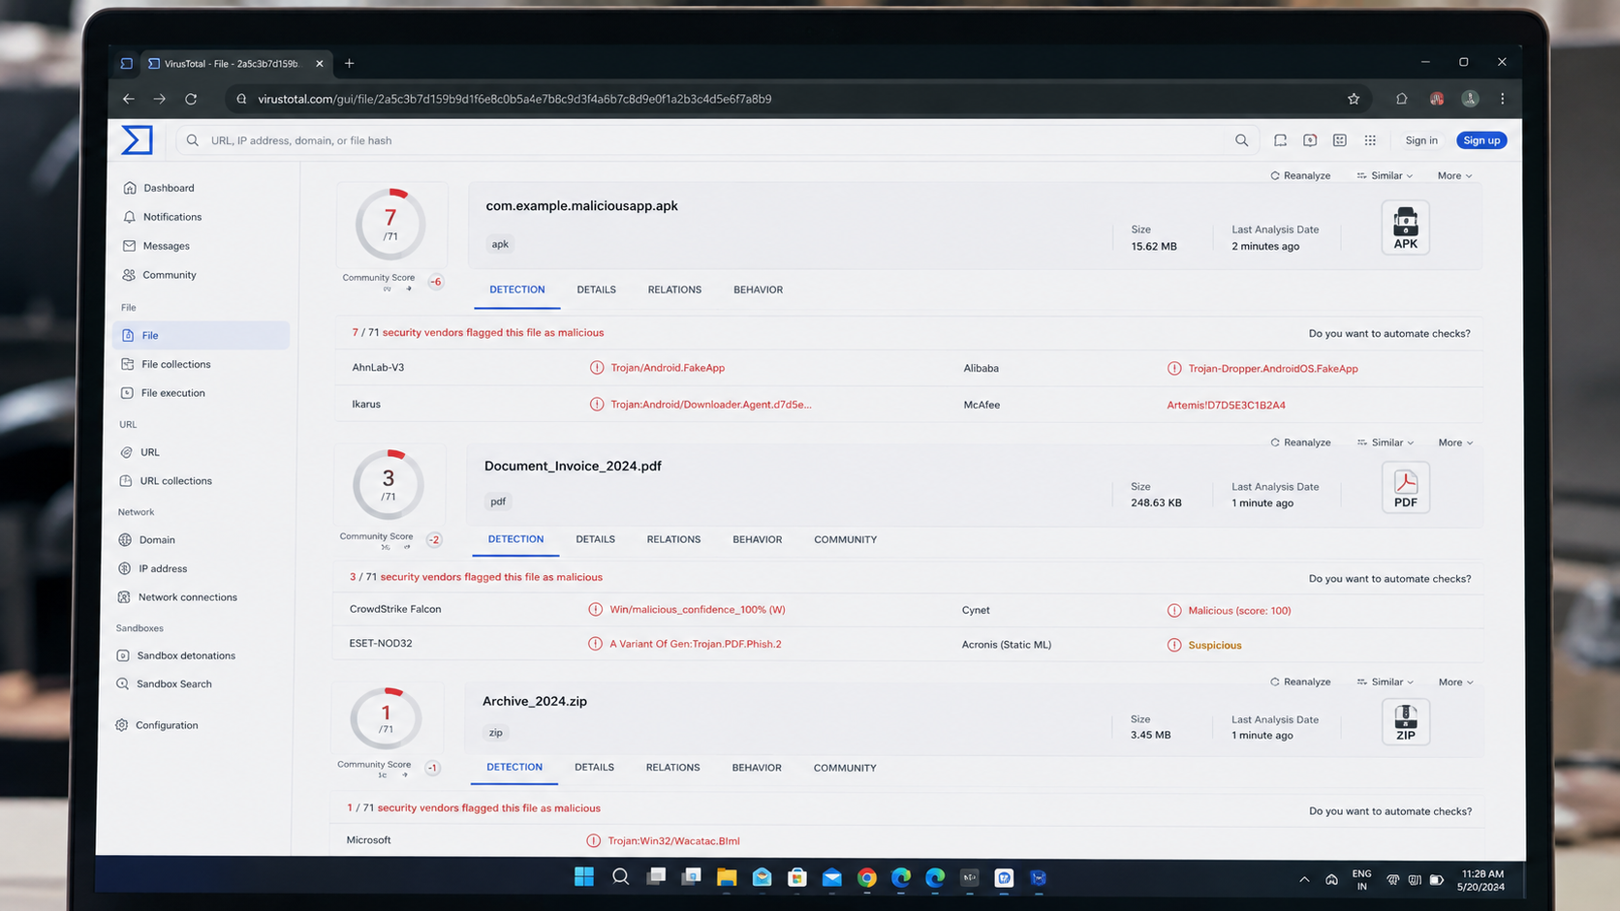
Task: Go back using the browser back arrow
Action: point(129,99)
